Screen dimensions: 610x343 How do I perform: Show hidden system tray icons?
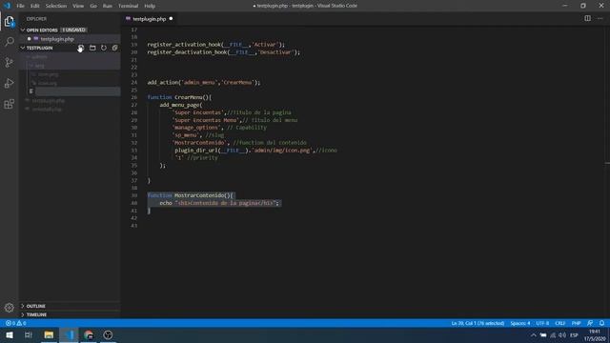click(534, 335)
